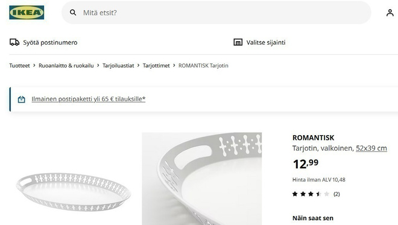This screenshot has height=225, width=398.
Task: Open 'Valitse sijainti' store selector
Action: (266, 42)
